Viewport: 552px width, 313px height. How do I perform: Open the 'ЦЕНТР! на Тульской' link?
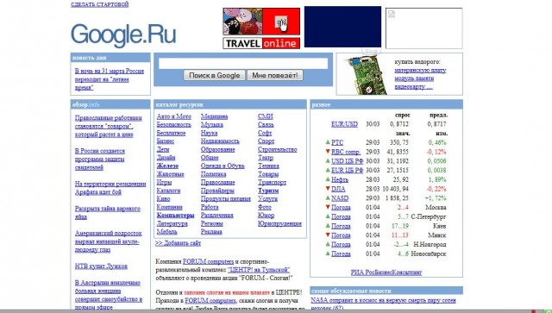pyautogui.click(x=259, y=270)
